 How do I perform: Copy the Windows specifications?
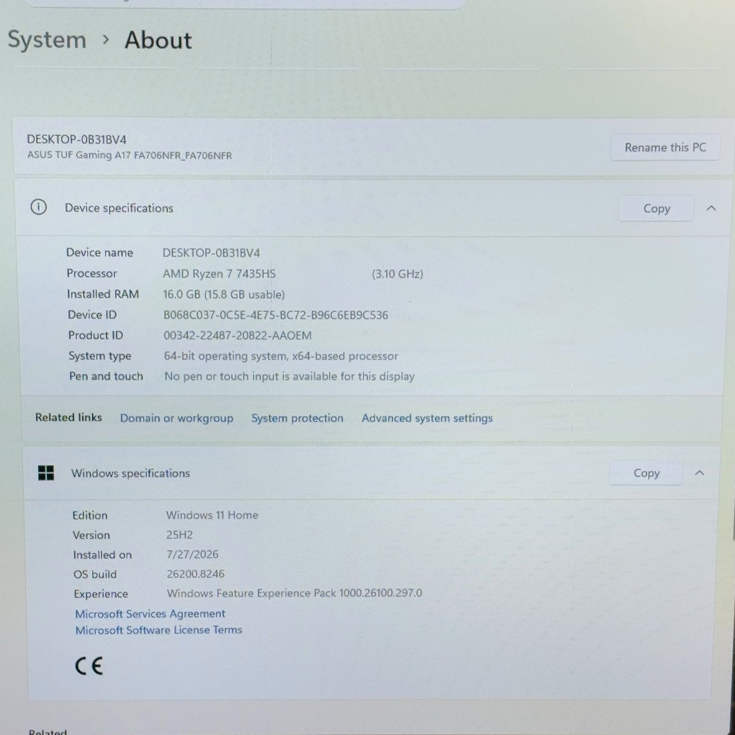(x=646, y=473)
